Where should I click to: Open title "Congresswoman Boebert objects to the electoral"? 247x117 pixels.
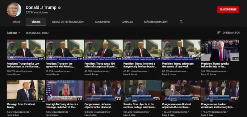177,106
